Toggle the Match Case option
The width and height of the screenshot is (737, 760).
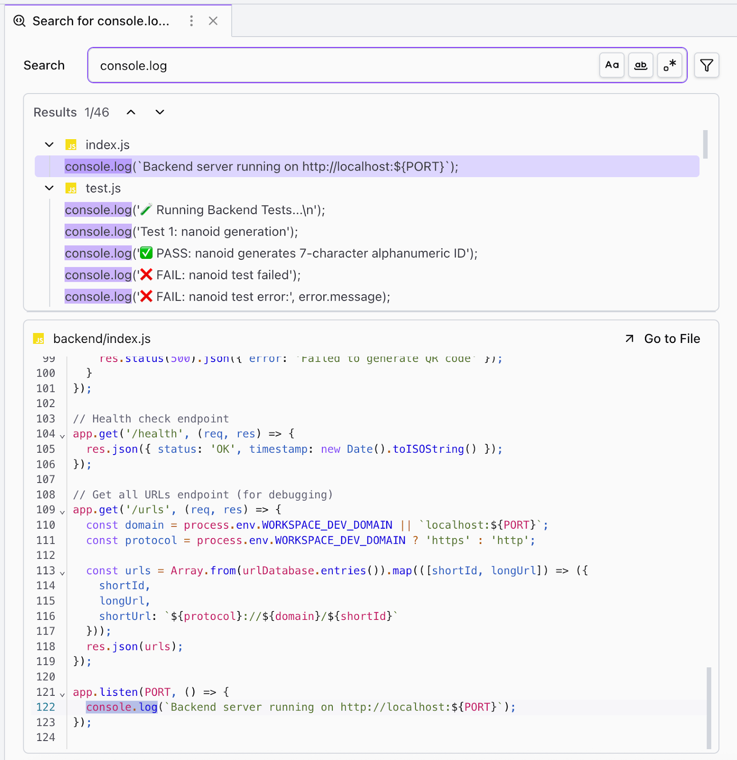(612, 65)
